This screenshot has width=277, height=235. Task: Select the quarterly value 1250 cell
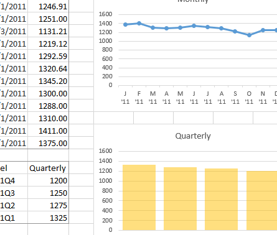pos(48,193)
